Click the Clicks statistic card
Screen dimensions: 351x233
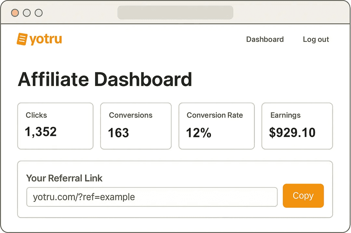(x=55, y=126)
